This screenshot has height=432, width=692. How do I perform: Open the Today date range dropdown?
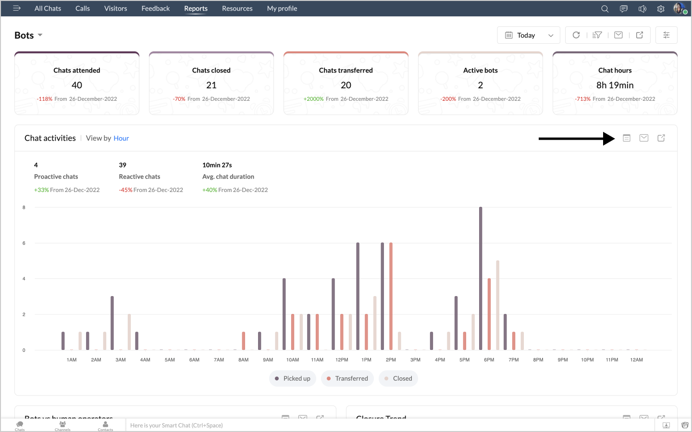click(529, 35)
